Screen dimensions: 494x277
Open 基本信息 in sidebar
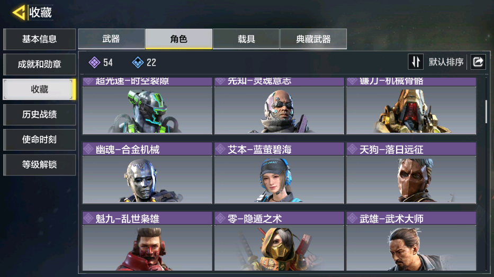pos(39,39)
